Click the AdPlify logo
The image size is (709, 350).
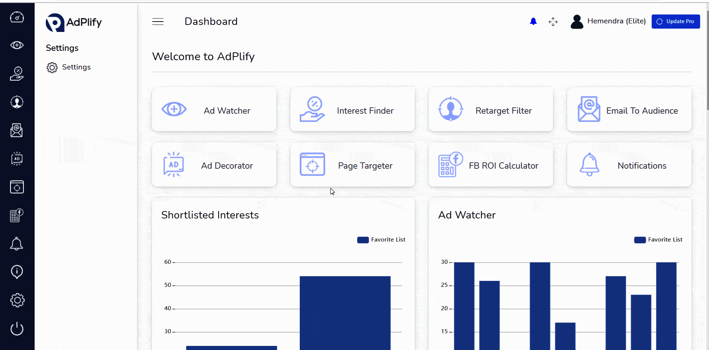pyautogui.click(x=74, y=23)
